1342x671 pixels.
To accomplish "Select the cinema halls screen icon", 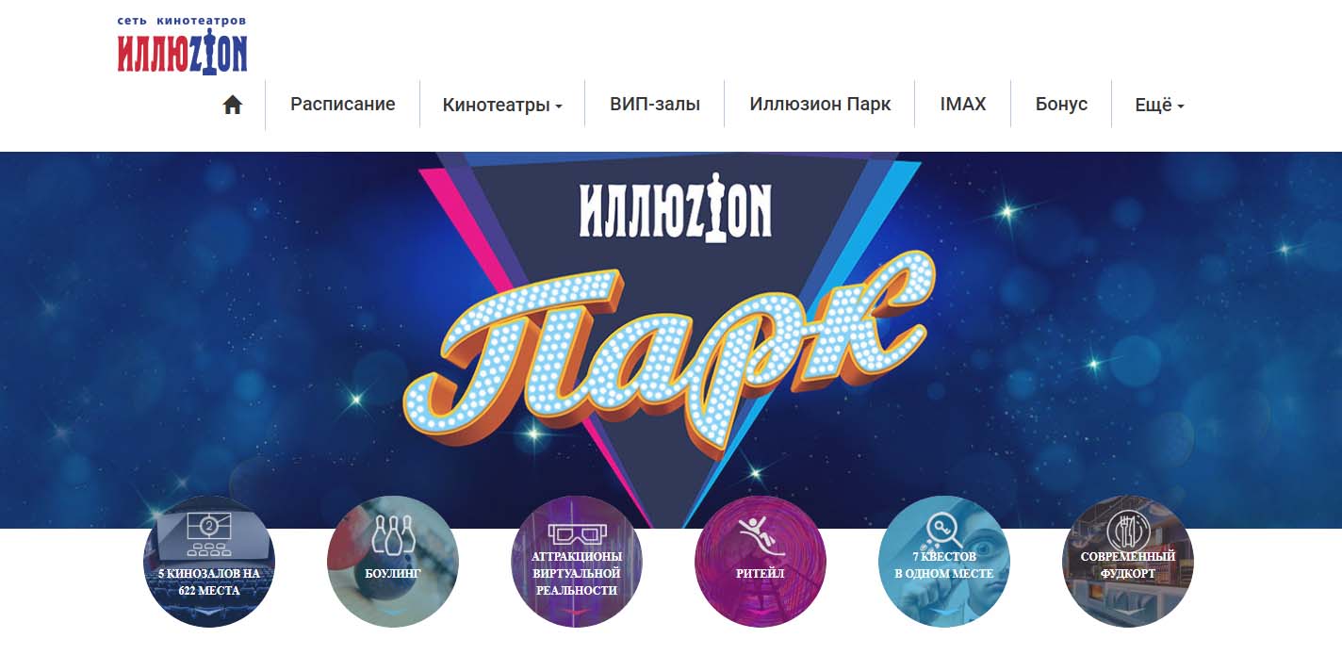I will coord(208,533).
